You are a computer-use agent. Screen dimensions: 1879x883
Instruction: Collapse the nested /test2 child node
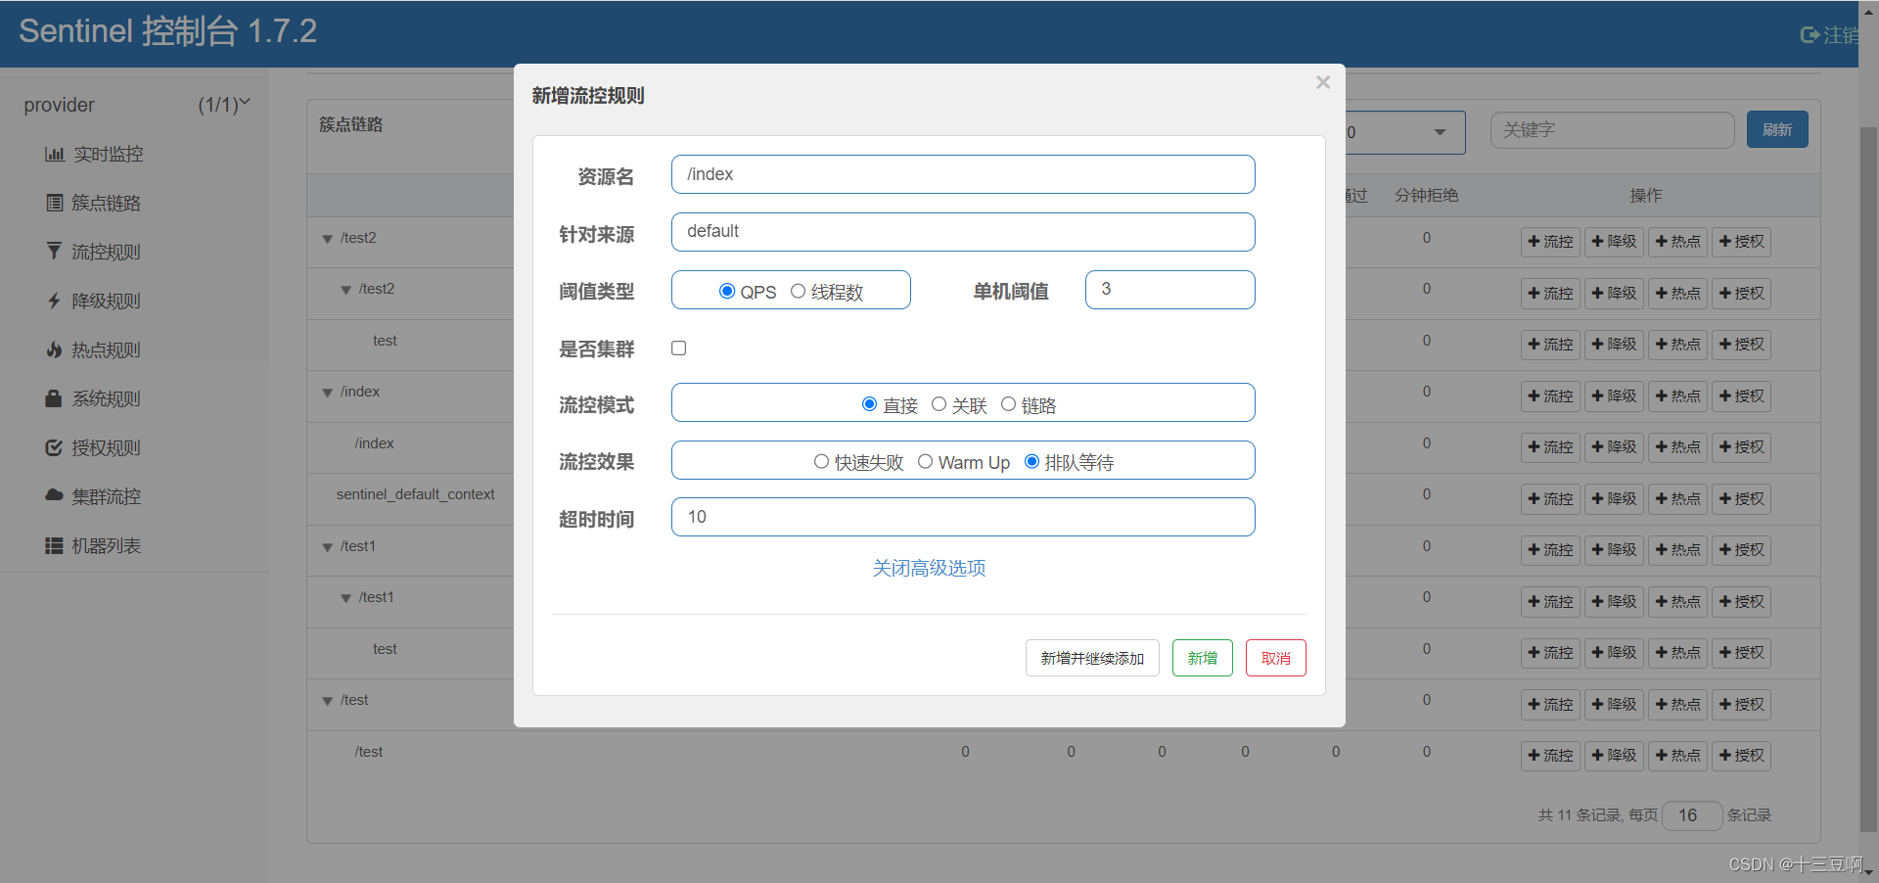click(345, 290)
